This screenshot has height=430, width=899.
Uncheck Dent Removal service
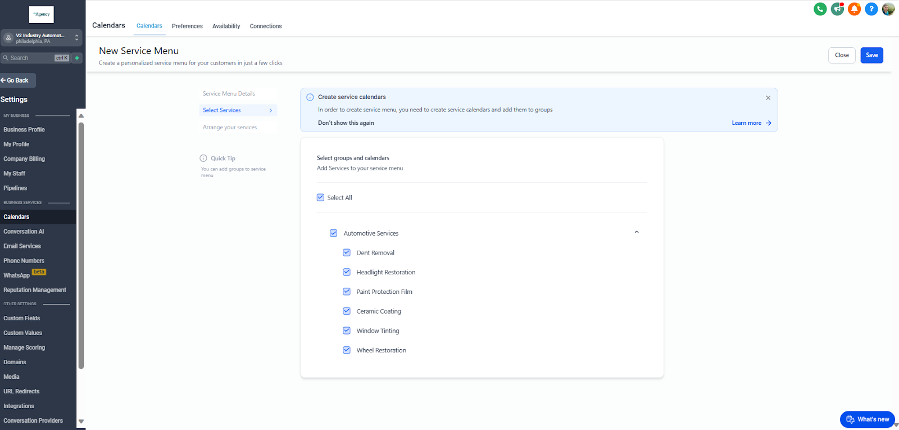coord(347,252)
